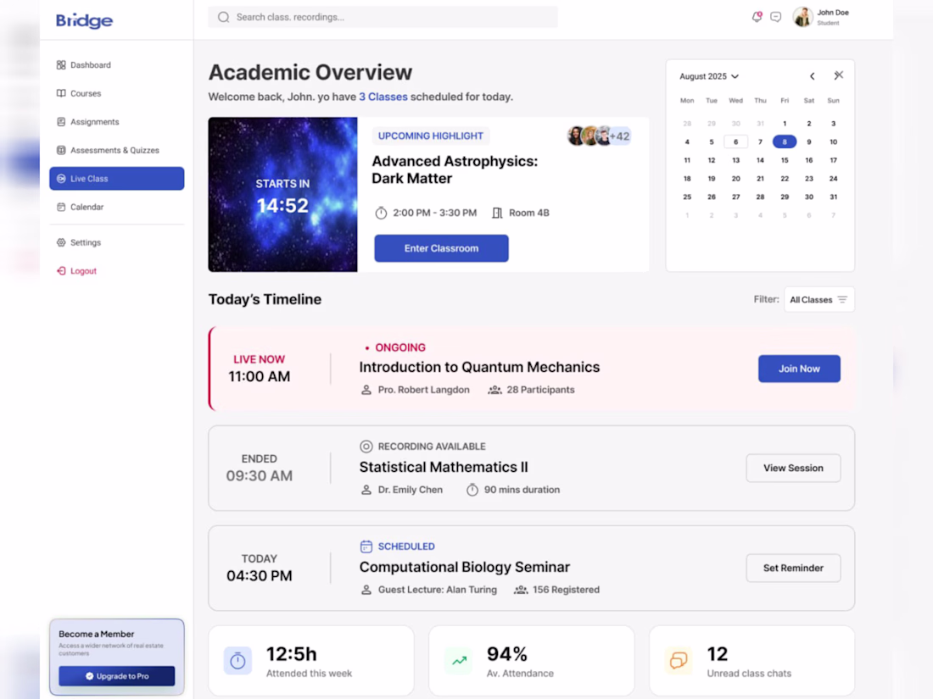Set Reminder for Computational Biology Seminar
Screen dimensions: 933x699
click(x=793, y=569)
